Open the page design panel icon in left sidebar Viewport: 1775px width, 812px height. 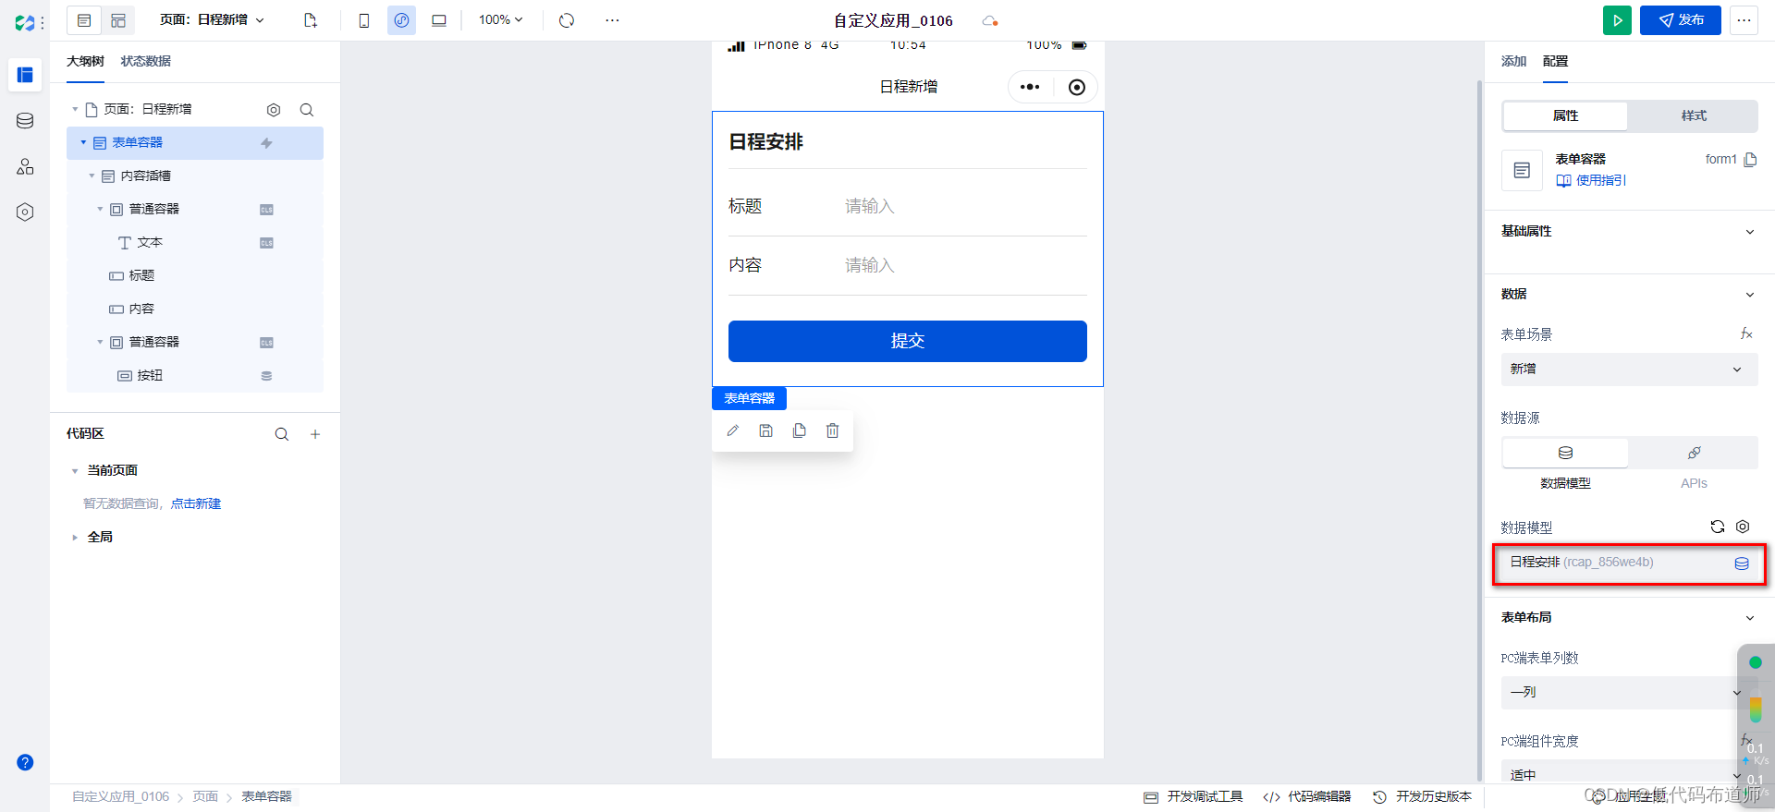pyautogui.click(x=25, y=75)
